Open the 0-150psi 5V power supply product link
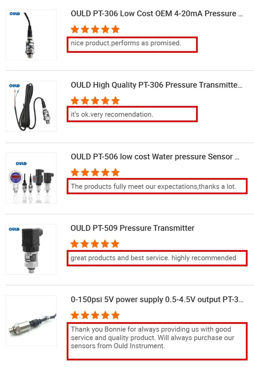The width and height of the screenshot is (254, 379). point(157,299)
